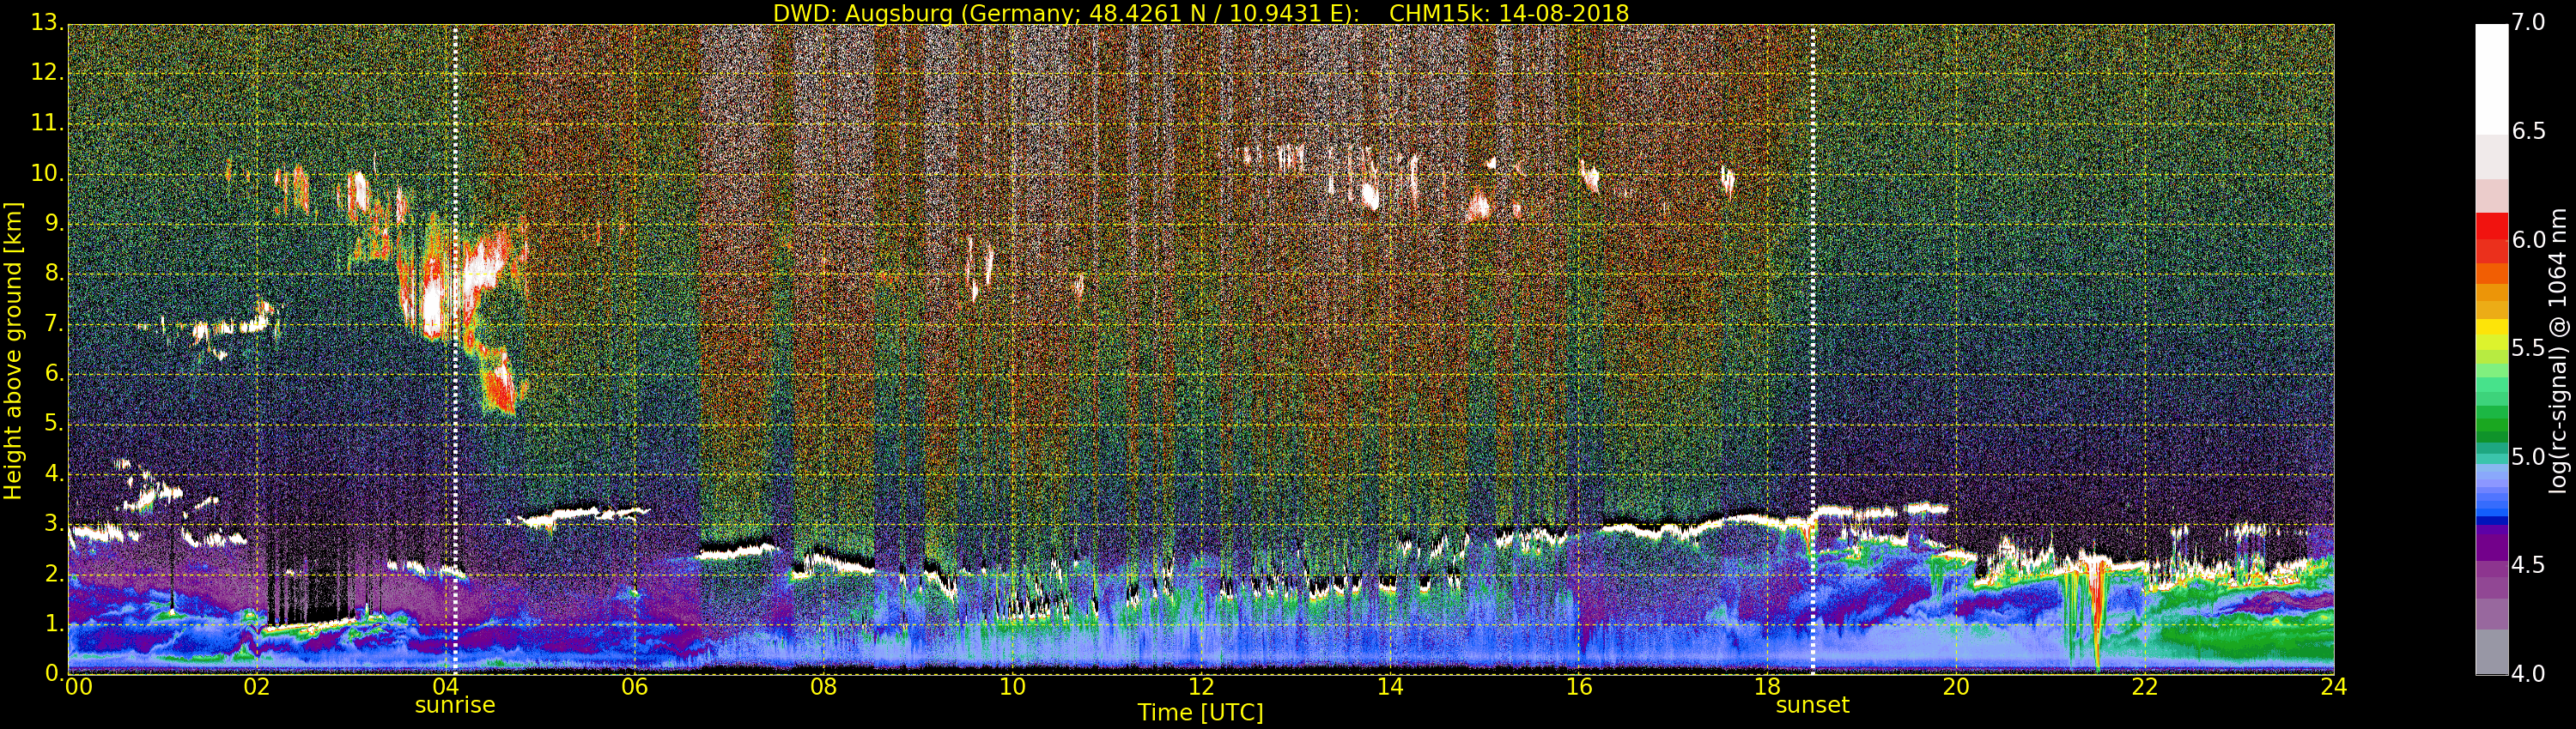Click the '10.' tick on the height axis

tap(47, 174)
